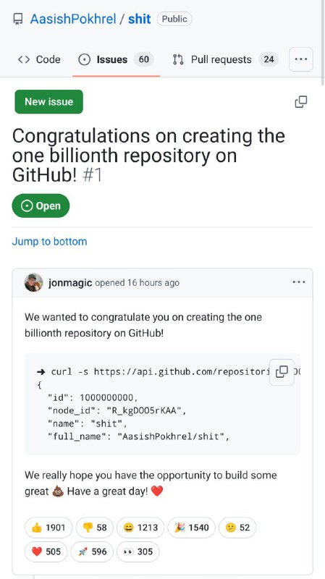Viewport: 325px width, 579px height.
Task: Open the Pull requests tab
Action: 226,59
